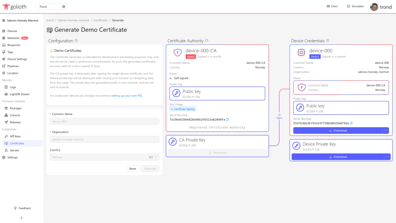The image size is (396, 223).
Task: Open LightDB Stream in the sidebar
Action: tap(19, 94)
